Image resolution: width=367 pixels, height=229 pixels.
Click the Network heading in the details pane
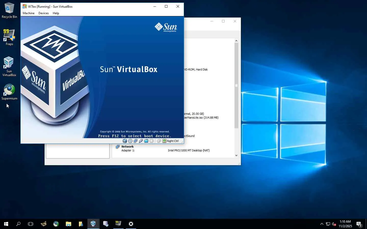point(127,147)
